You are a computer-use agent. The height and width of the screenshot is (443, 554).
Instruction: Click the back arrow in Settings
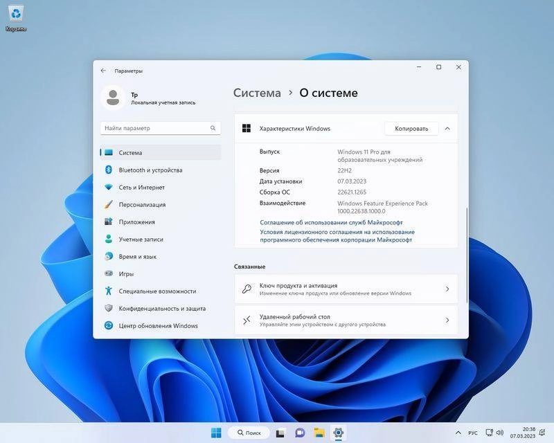[x=103, y=71]
